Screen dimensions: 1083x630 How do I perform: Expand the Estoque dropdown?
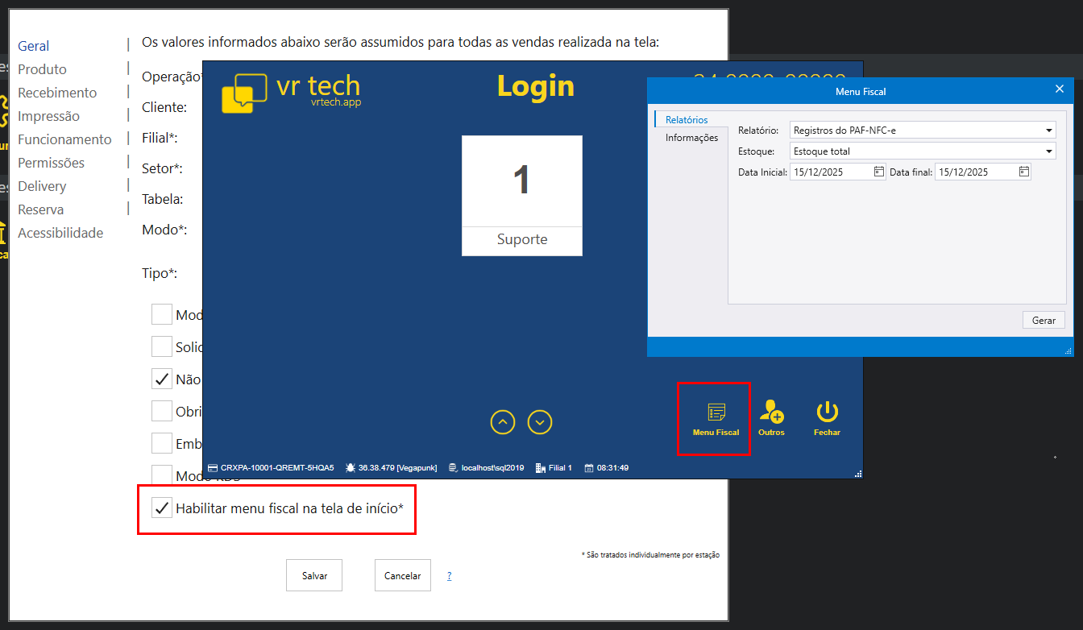[x=1048, y=151]
